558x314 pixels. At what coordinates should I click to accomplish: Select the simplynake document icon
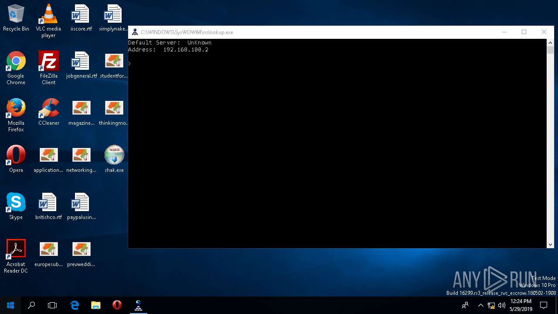coord(114,18)
